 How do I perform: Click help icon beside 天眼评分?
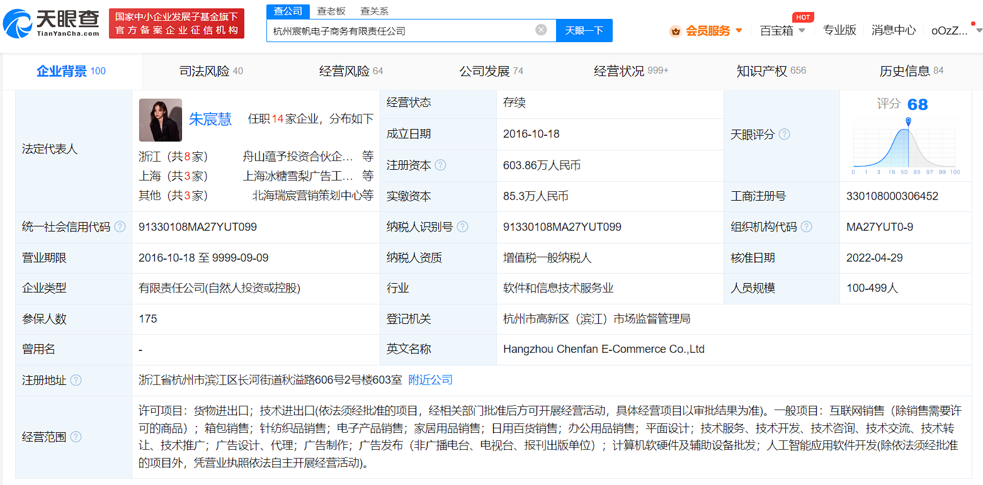[784, 135]
